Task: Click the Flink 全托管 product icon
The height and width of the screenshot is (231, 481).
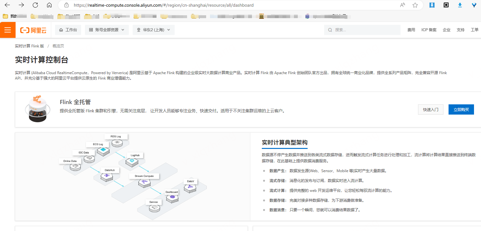Action: 38,109
